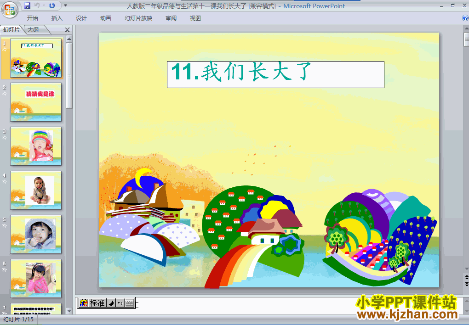This screenshot has height=325, width=469.
Task: Open the Office button menu
Action: [9, 10]
